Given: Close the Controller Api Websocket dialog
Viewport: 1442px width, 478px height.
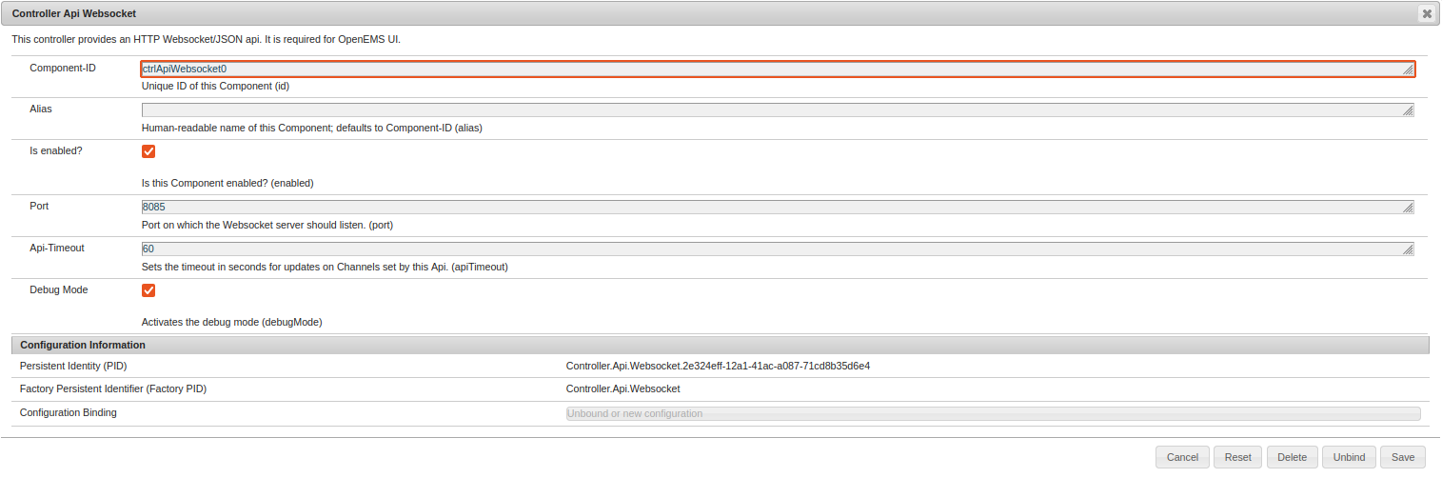Looking at the screenshot, I should coord(1426,13).
